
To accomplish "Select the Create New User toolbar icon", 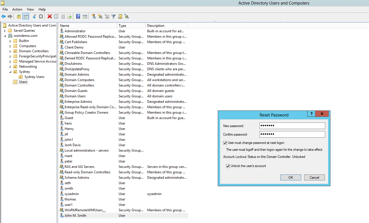I will point(93,16).
